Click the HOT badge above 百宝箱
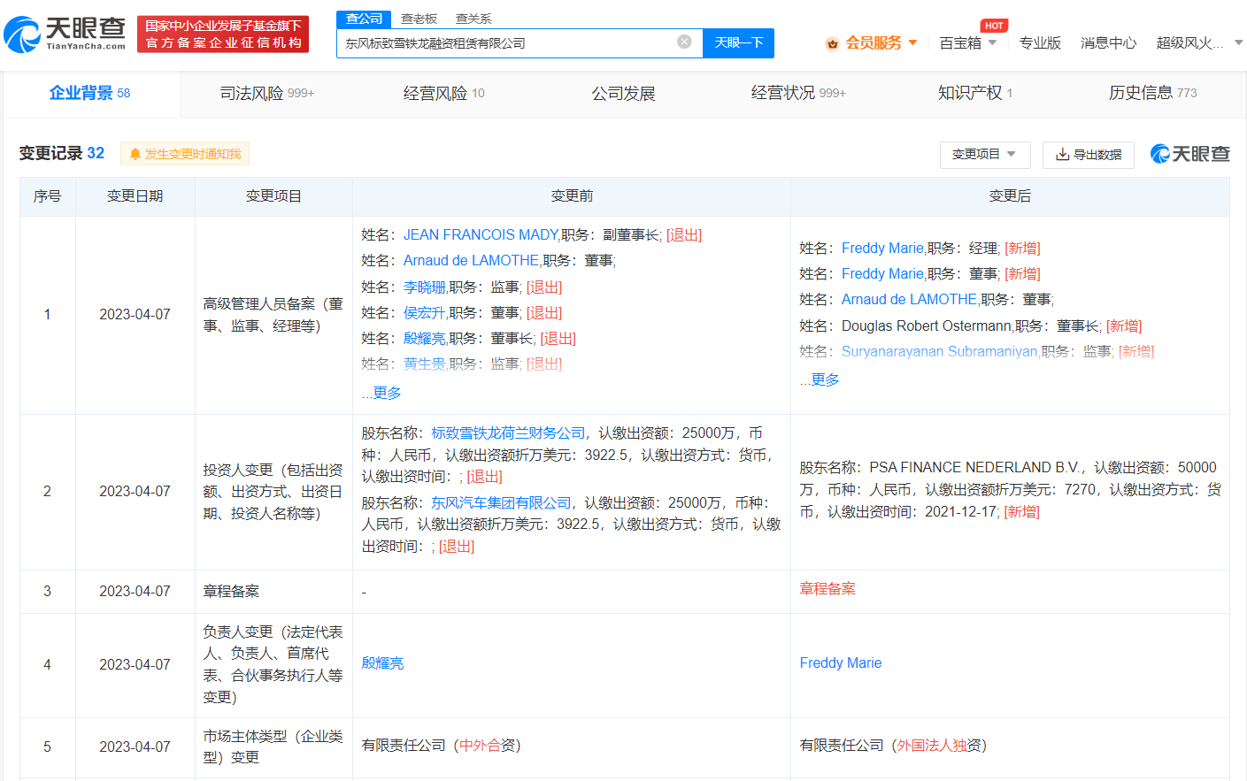1247x781 pixels. point(994,26)
